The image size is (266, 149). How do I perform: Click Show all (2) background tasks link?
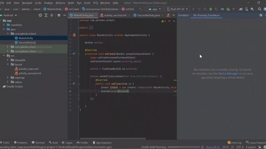pos(212,147)
